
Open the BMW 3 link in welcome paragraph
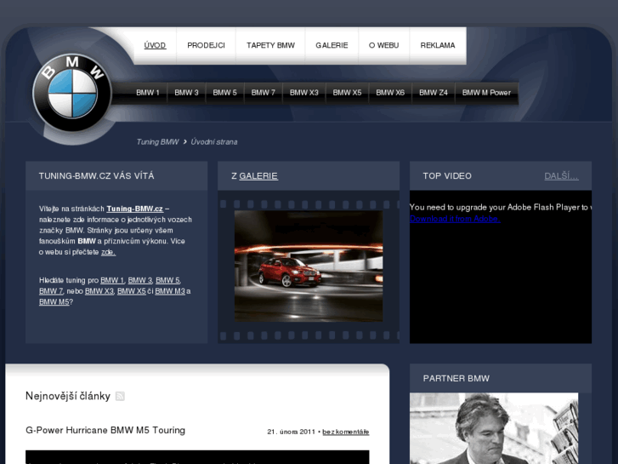point(140,280)
